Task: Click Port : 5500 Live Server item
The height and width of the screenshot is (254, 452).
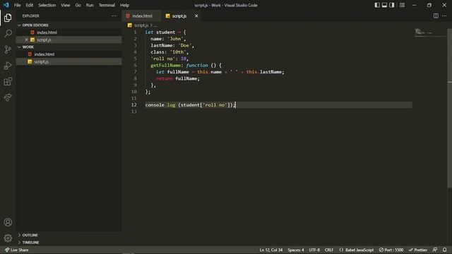Action: click(x=391, y=250)
